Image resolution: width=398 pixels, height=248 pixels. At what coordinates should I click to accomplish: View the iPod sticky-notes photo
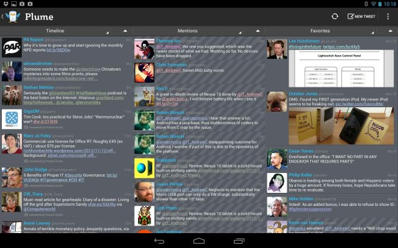[341, 126]
